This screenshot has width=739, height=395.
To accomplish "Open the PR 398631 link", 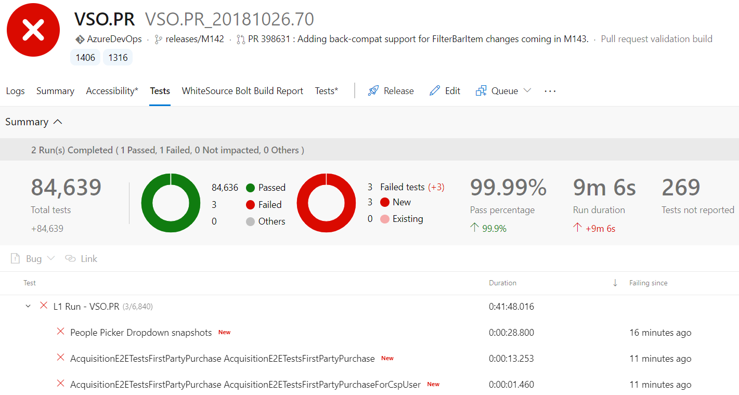I will 419,39.
